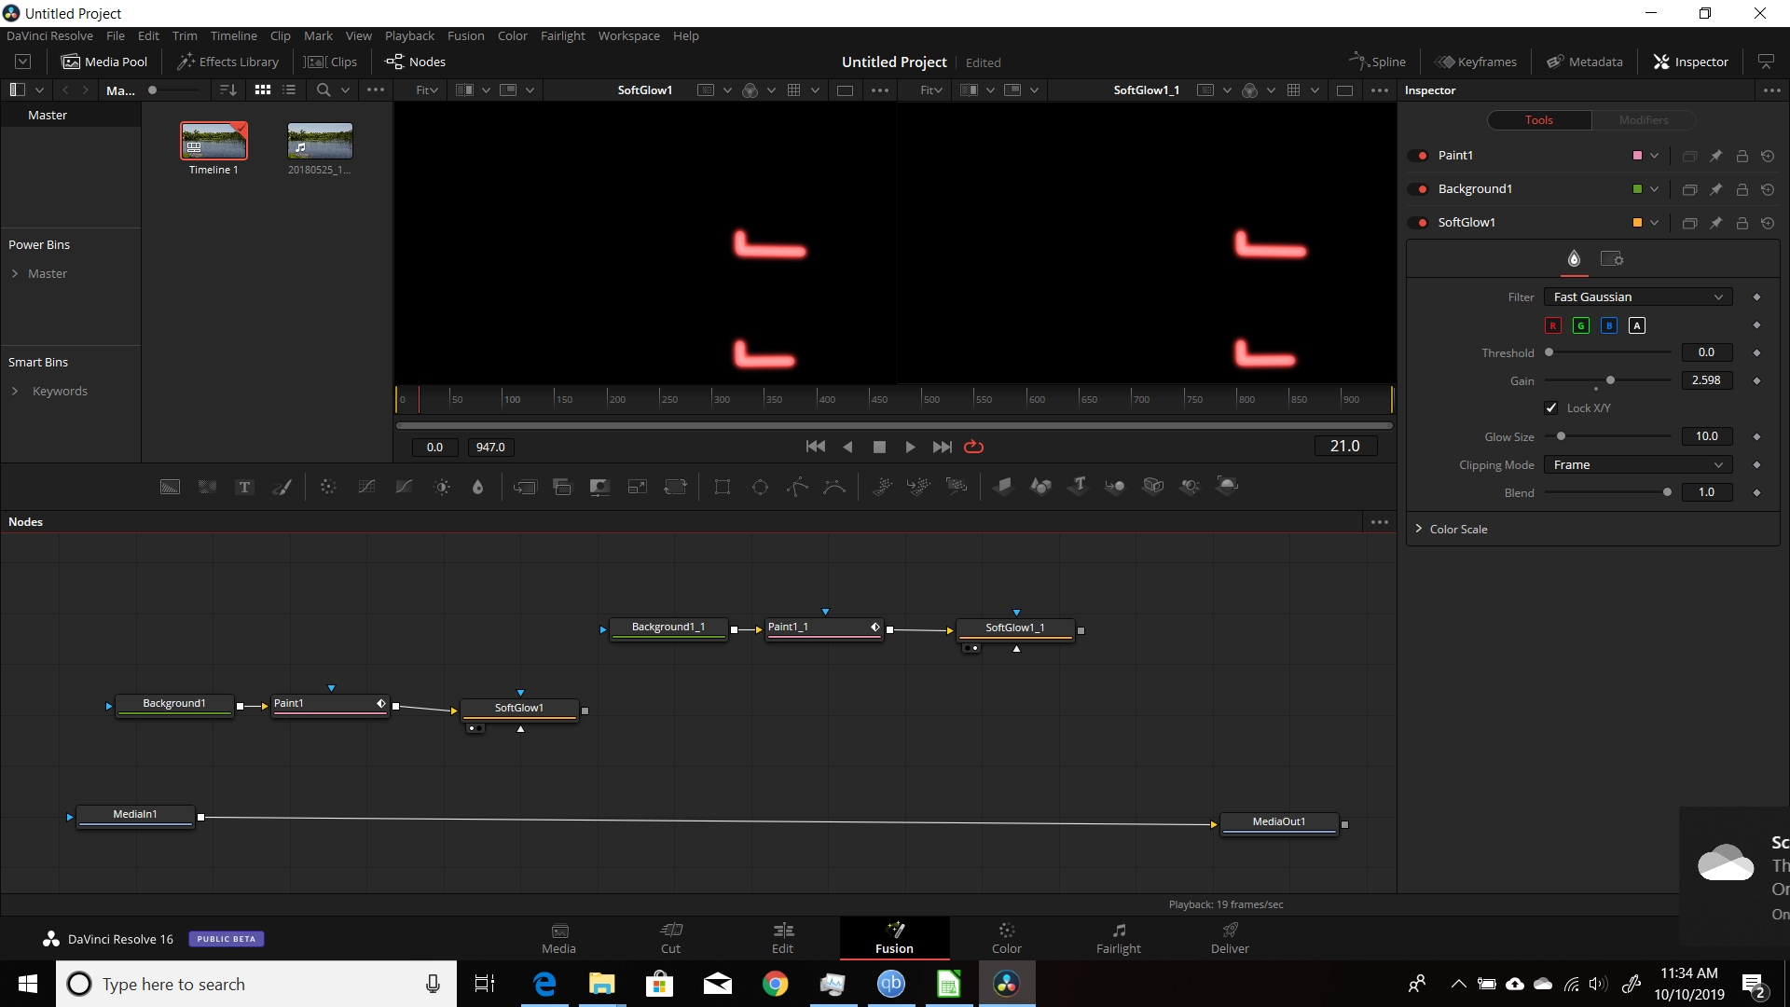Add a Transform tool from the toolbar
The width and height of the screenshot is (1790, 1007).
pos(675,487)
